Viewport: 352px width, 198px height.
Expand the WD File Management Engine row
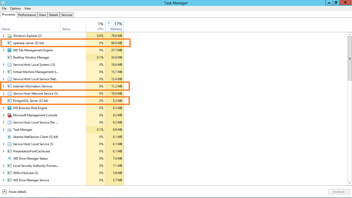[4, 50]
